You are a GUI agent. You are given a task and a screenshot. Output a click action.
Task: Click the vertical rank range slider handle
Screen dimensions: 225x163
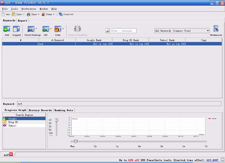(x=57, y=120)
